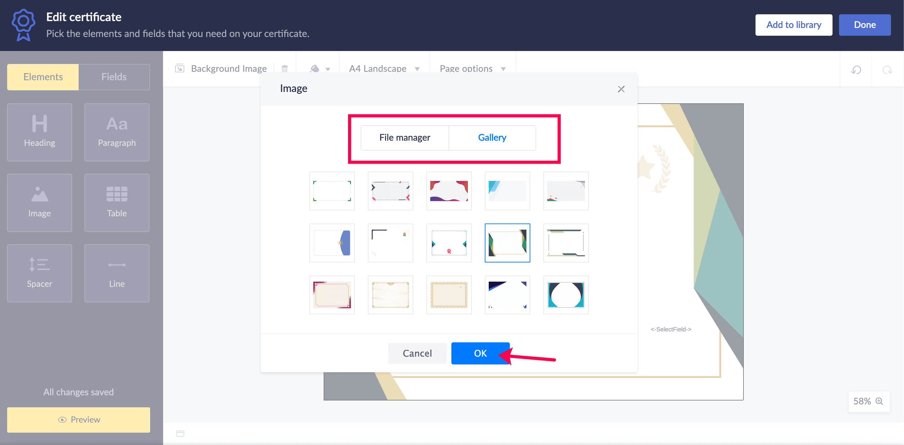Choose the teal and dark circle background
Screen dimensions: 904x445
coord(566,295)
